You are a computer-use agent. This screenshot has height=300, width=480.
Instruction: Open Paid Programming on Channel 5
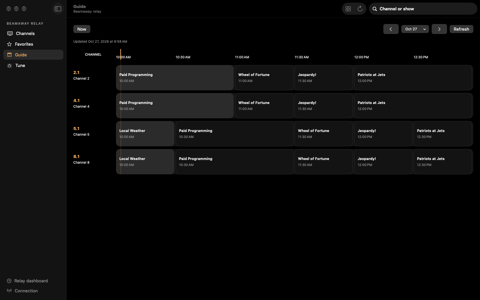(x=234, y=134)
